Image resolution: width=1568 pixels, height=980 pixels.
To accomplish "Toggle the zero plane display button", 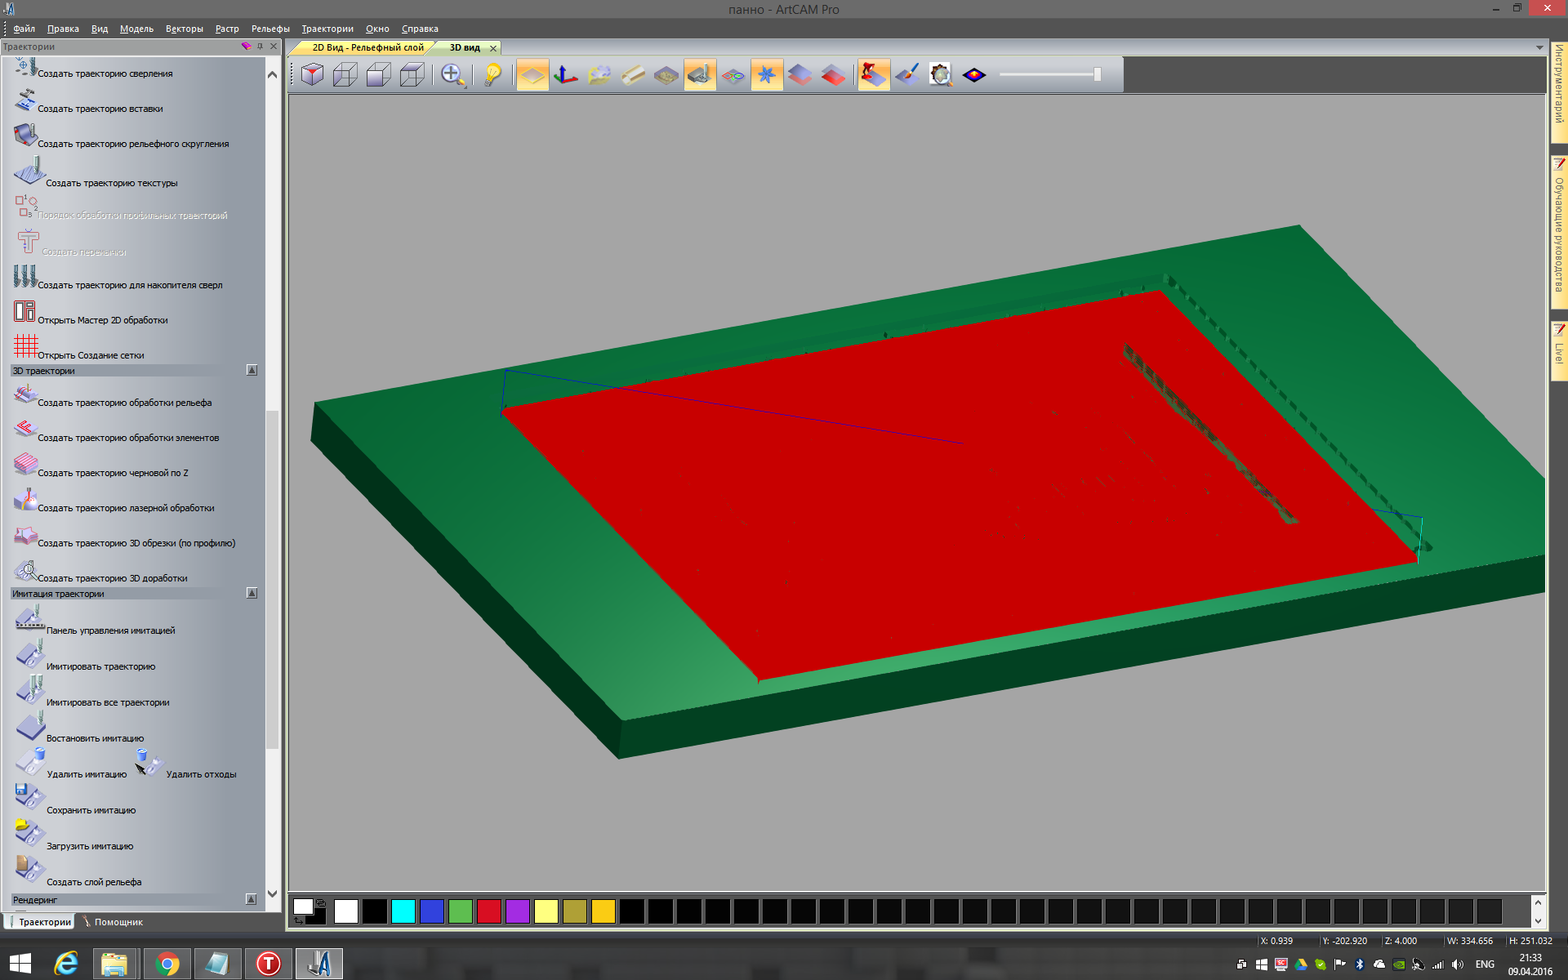I will coord(532,75).
